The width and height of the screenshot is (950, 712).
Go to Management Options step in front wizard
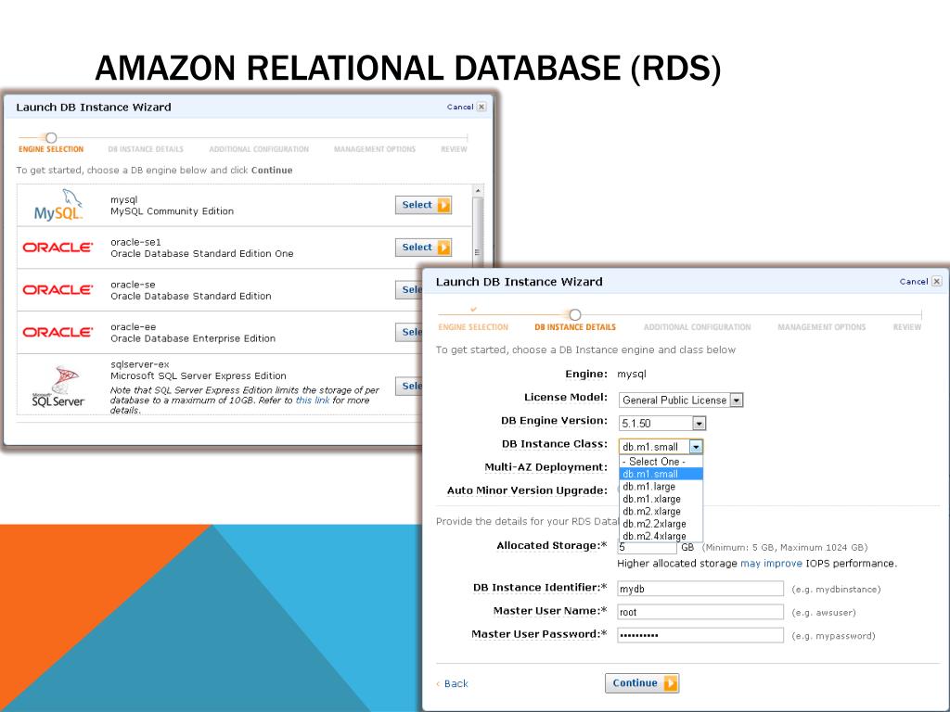(822, 327)
